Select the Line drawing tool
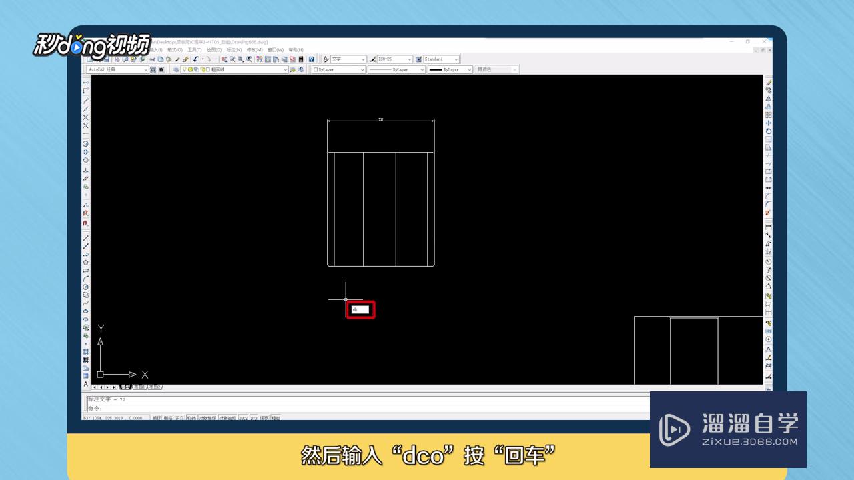This screenshot has height=480, width=854. [x=86, y=237]
